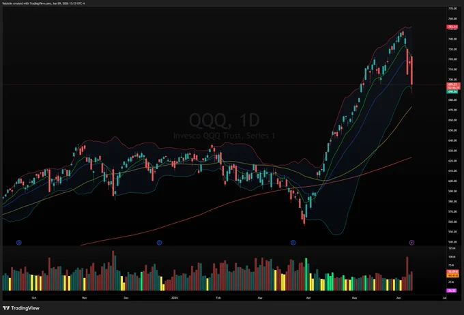Click the Apr label on the time axis
The height and width of the screenshot is (315, 464).
[x=308, y=298]
